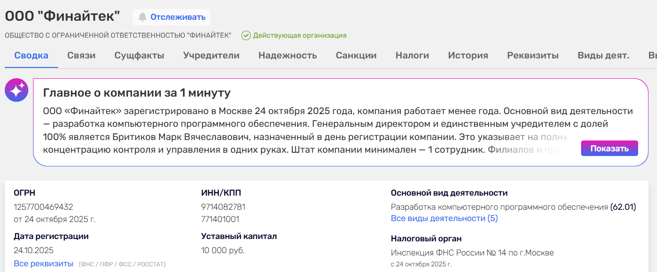This screenshot has width=657, height=272.
Task: Click the company title ООО "Финайтек"
Action: click(62, 16)
